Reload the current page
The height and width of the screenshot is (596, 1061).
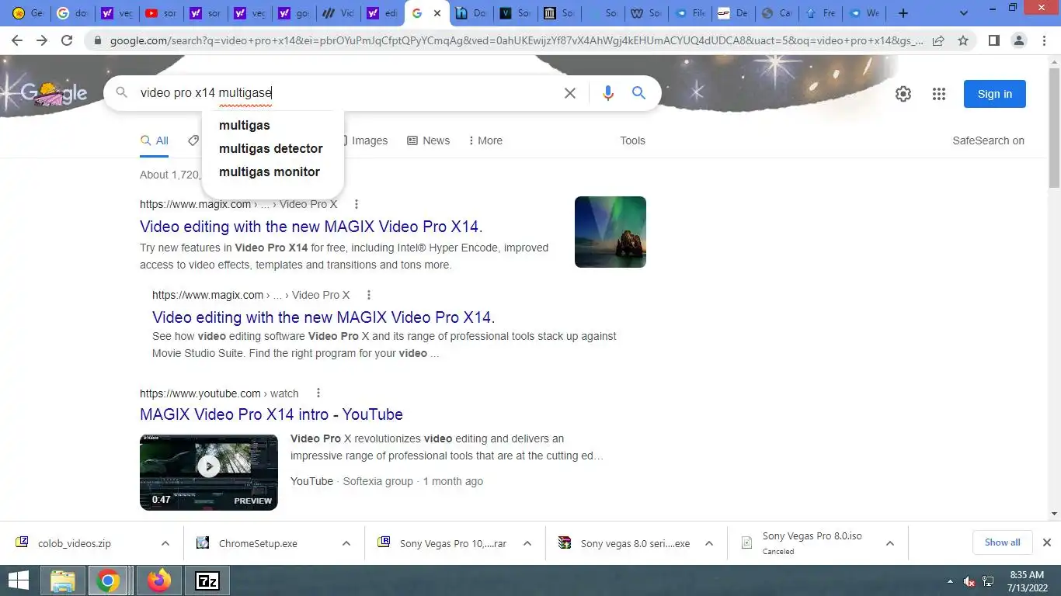pos(67,40)
